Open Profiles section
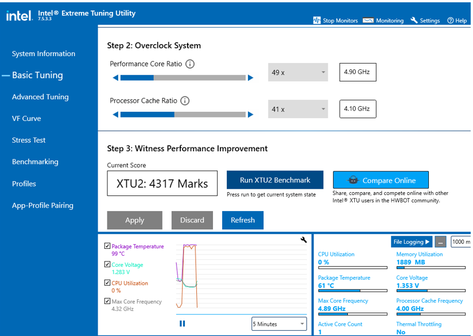 tap(24, 184)
